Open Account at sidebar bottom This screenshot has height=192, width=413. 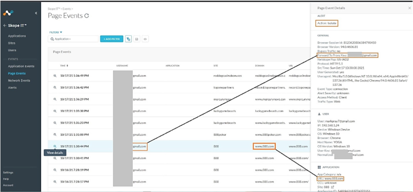(x=8, y=185)
